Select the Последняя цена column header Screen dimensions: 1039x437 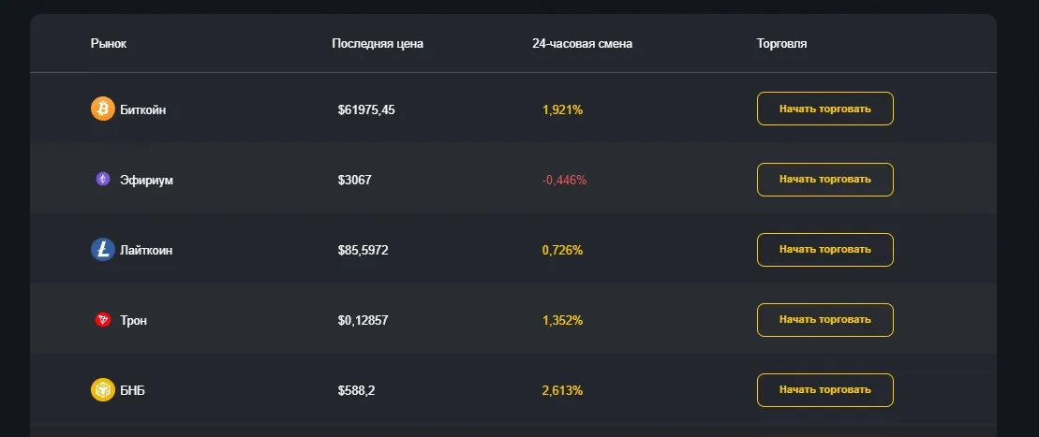(378, 44)
